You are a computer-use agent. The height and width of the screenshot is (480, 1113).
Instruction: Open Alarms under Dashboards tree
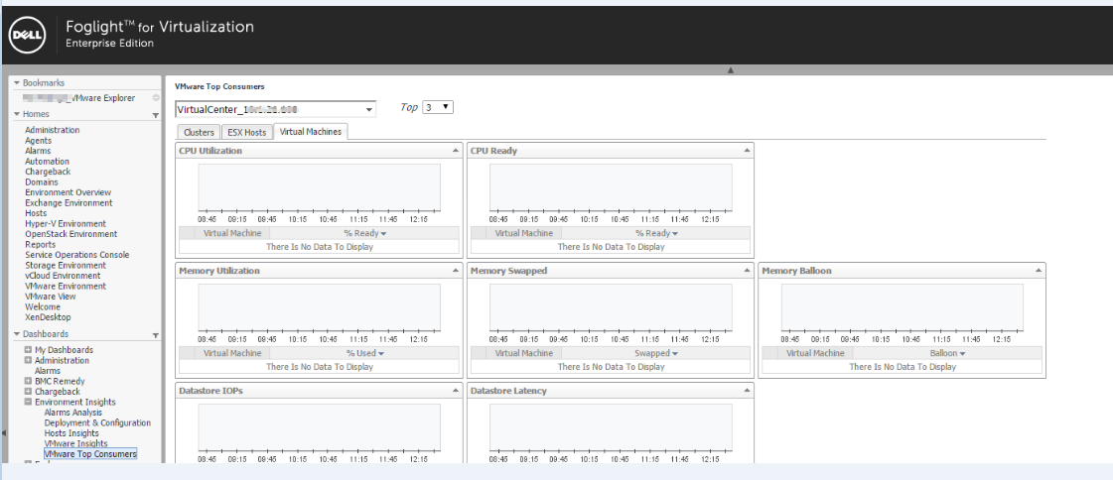point(48,371)
